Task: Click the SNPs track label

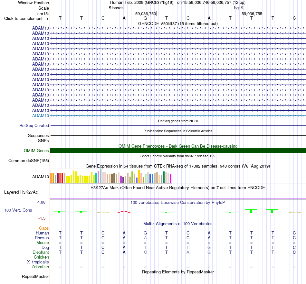Action: coord(43,141)
